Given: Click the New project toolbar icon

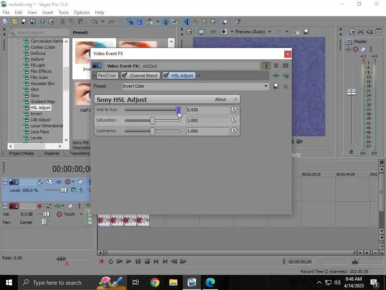Looking at the screenshot, I should click(x=6, y=22).
